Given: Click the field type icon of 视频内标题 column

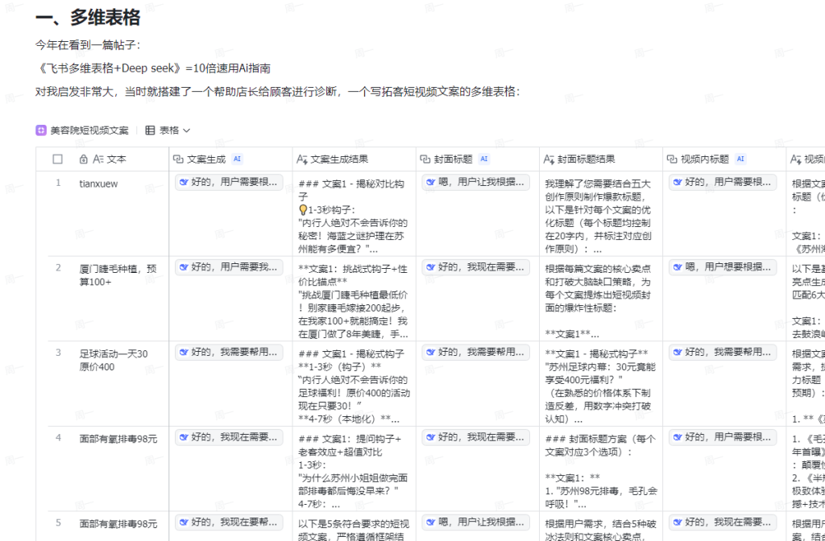Looking at the screenshot, I should pos(673,159).
